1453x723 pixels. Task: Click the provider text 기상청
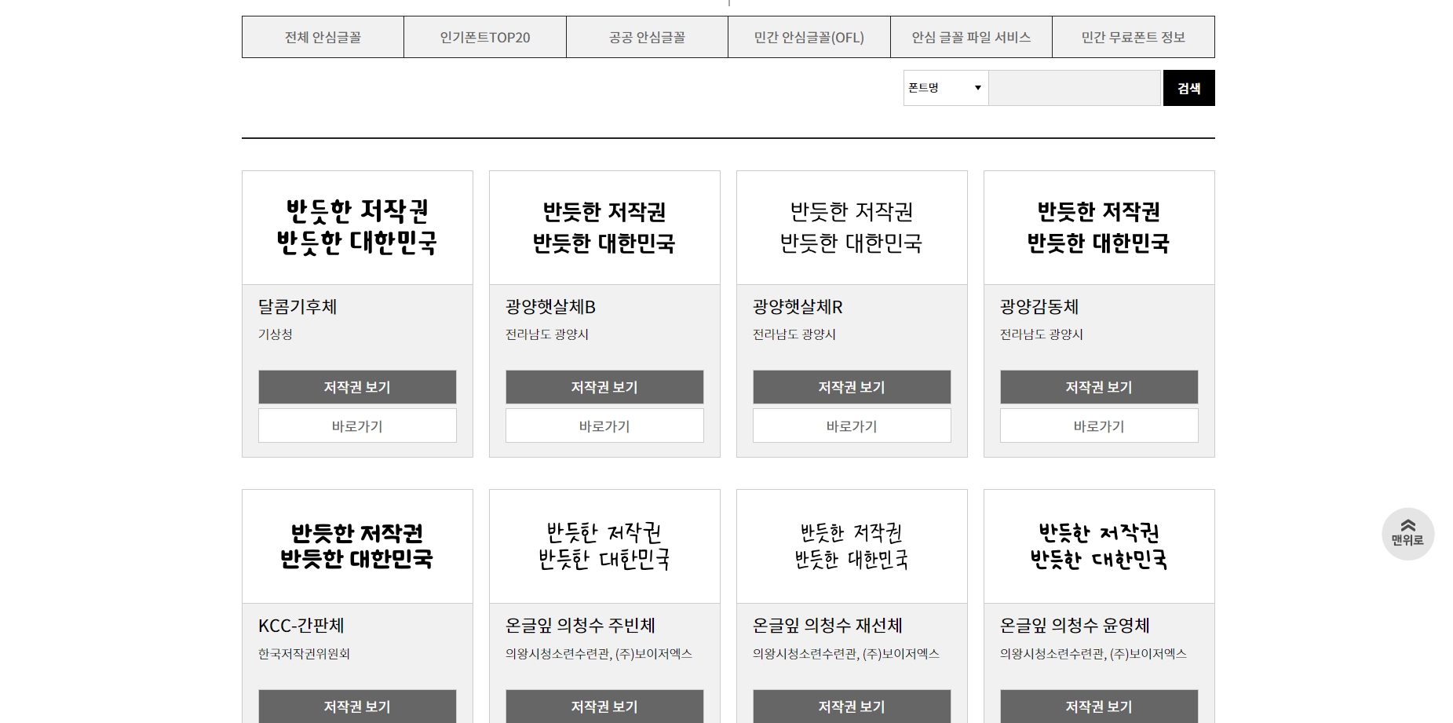pos(276,334)
